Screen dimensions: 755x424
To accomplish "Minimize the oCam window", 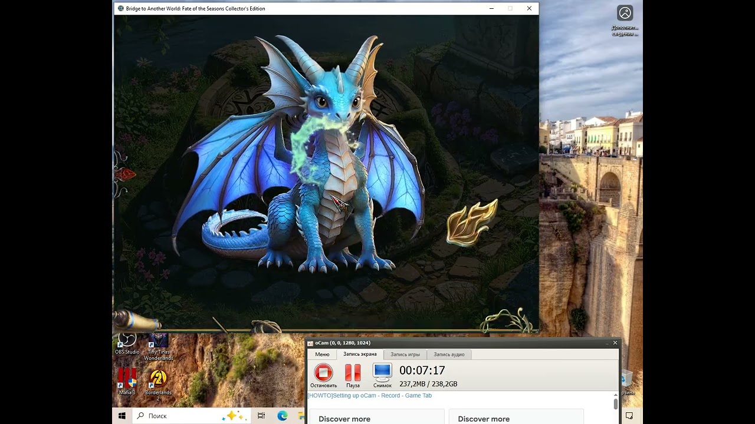I will point(607,343).
